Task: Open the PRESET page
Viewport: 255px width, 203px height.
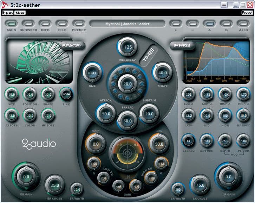Action: [x=79, y=24]
